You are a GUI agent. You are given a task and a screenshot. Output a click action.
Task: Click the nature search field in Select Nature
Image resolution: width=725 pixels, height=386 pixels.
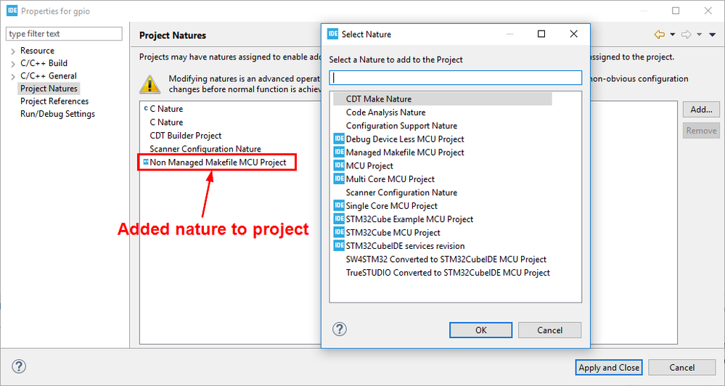coord(456,78)
